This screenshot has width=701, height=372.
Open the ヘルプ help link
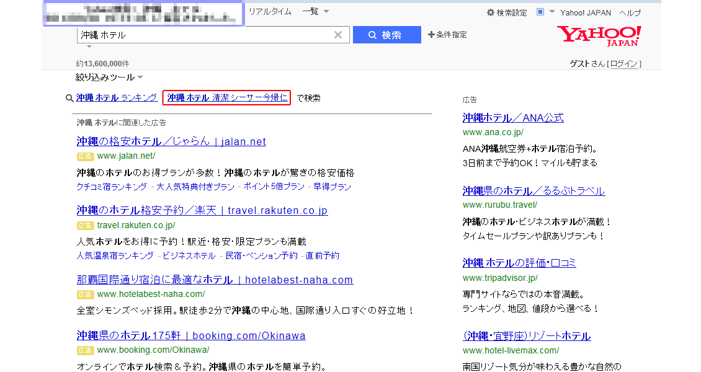[x=630, y=13]
